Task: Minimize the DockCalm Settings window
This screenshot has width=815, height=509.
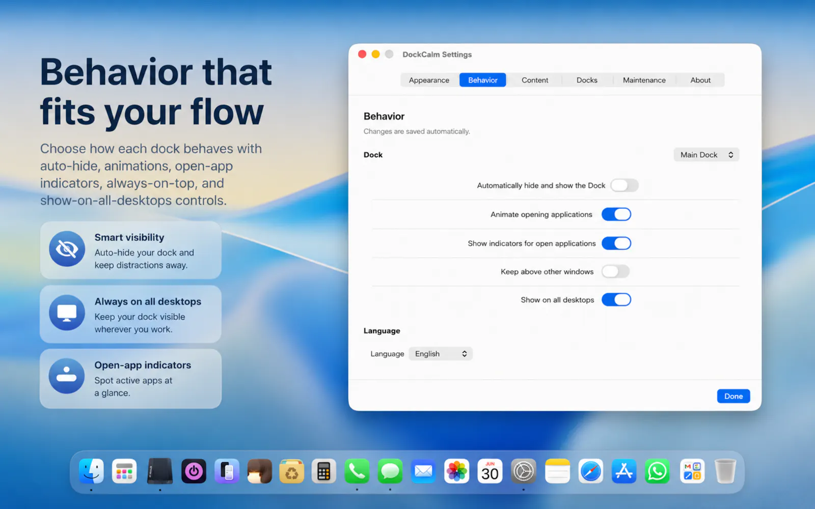Action: (x=375, y=54)
